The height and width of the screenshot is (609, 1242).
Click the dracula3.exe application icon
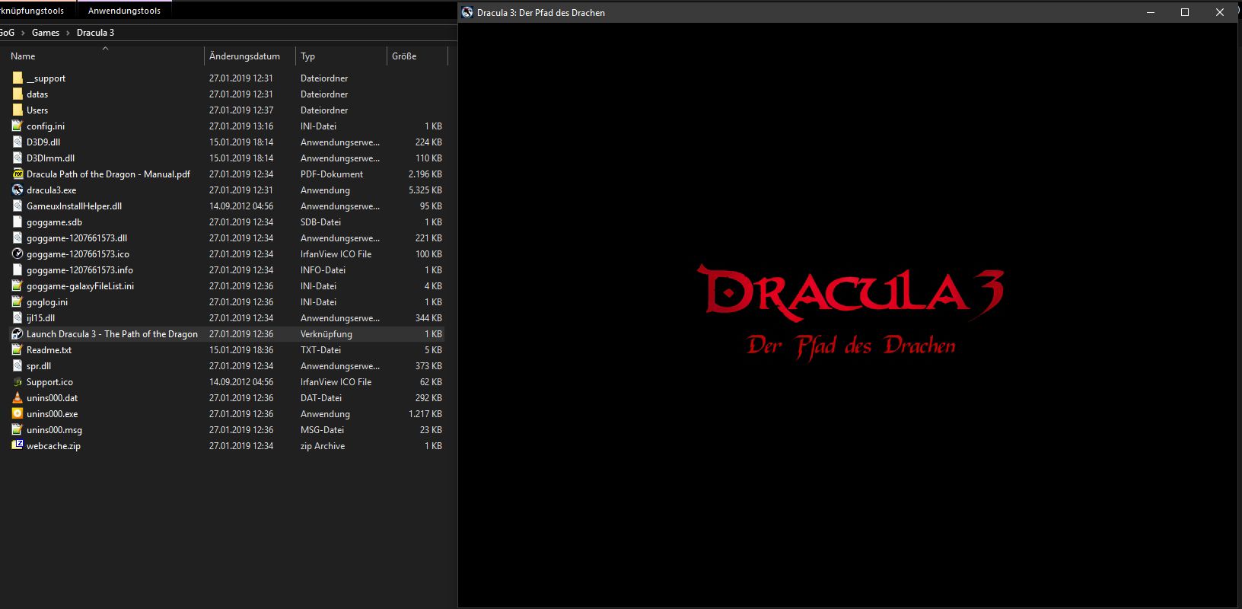coord(18,190)
